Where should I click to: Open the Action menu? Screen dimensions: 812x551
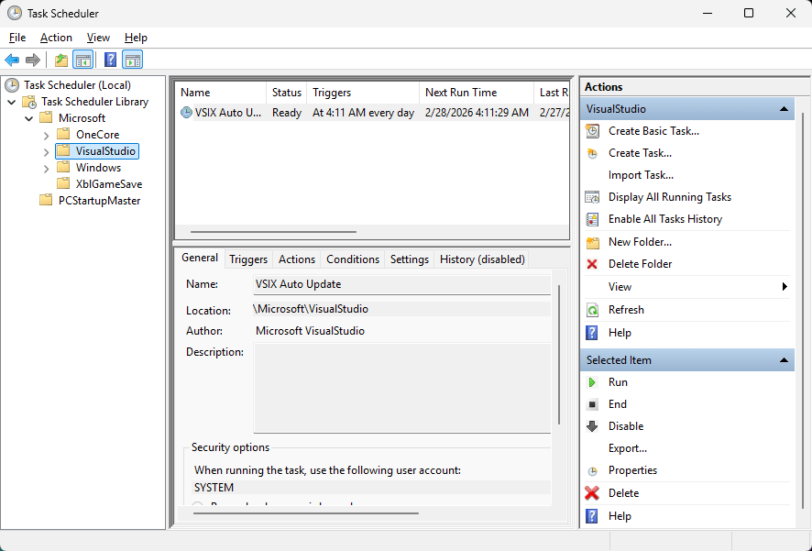(x=56, y=38)
